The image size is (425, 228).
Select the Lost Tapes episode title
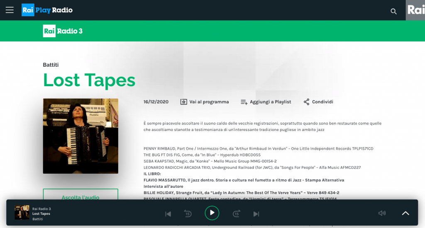point(89,80)
